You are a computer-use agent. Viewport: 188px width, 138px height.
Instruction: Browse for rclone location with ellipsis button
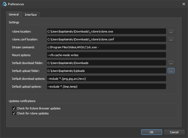[171, 31]
